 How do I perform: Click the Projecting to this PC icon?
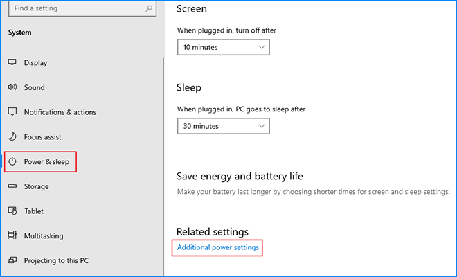(x=12, y=261)
